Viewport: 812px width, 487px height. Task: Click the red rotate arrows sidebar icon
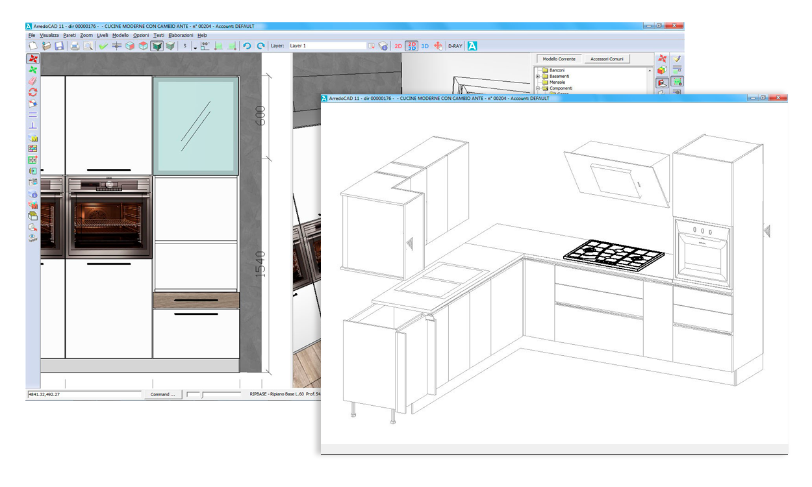(32, 92)
